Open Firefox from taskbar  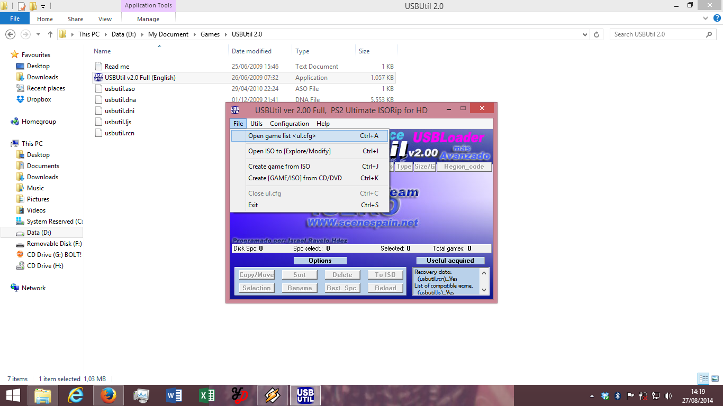(109, 395)
